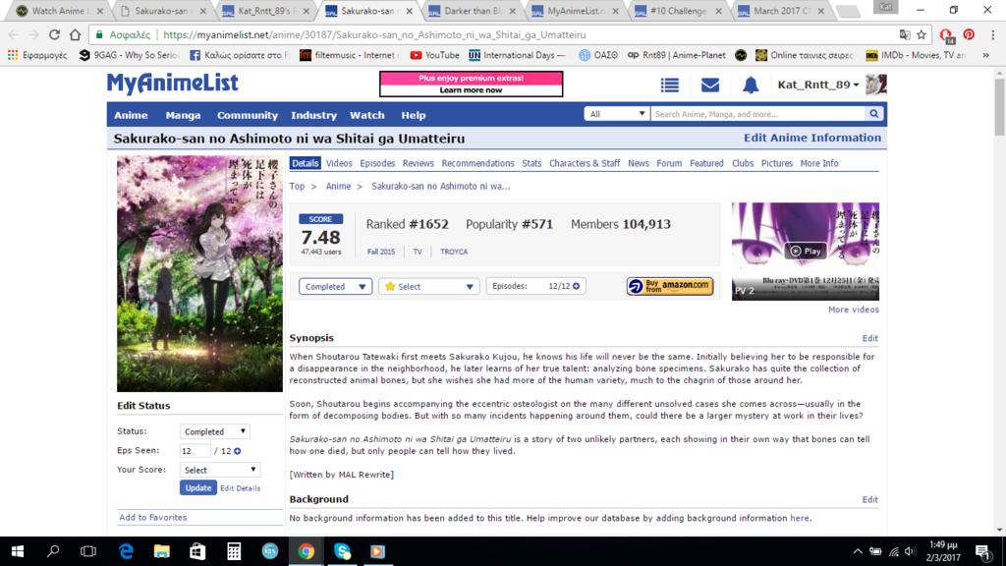
Task: Click the anime cover poster image
Action: tap(199, 273)
